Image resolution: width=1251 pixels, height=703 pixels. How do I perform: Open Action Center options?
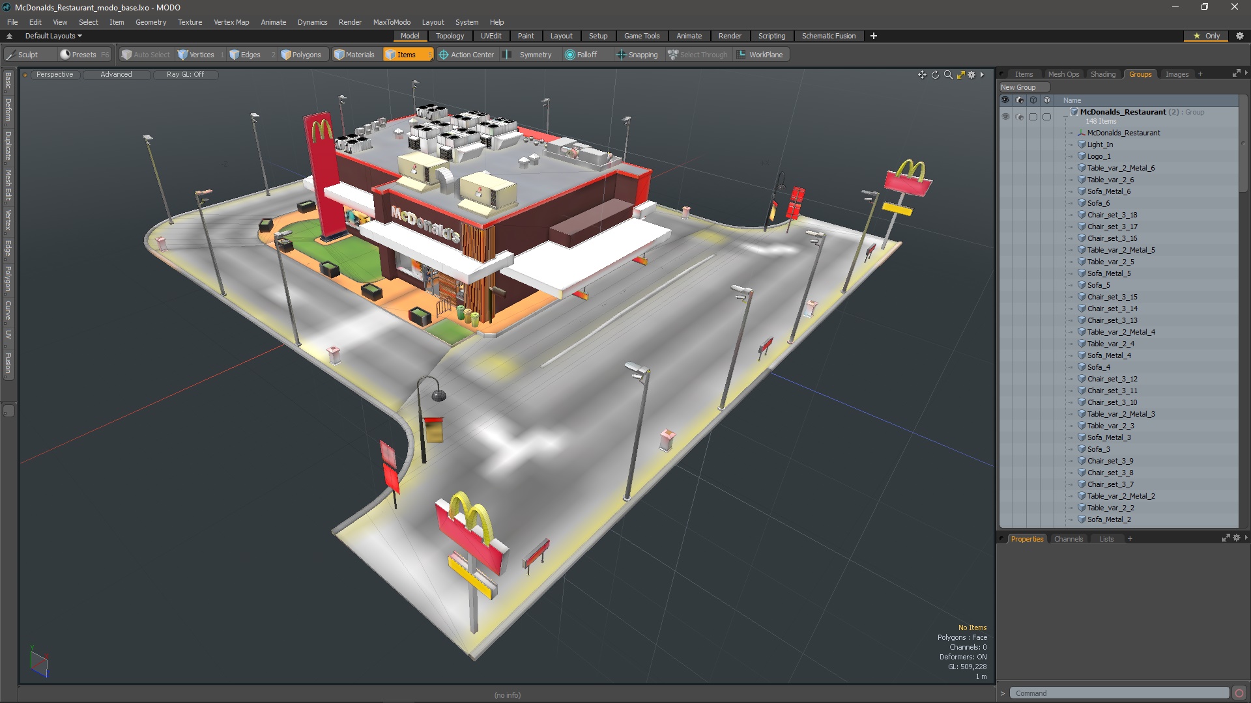tap(467, 55)
